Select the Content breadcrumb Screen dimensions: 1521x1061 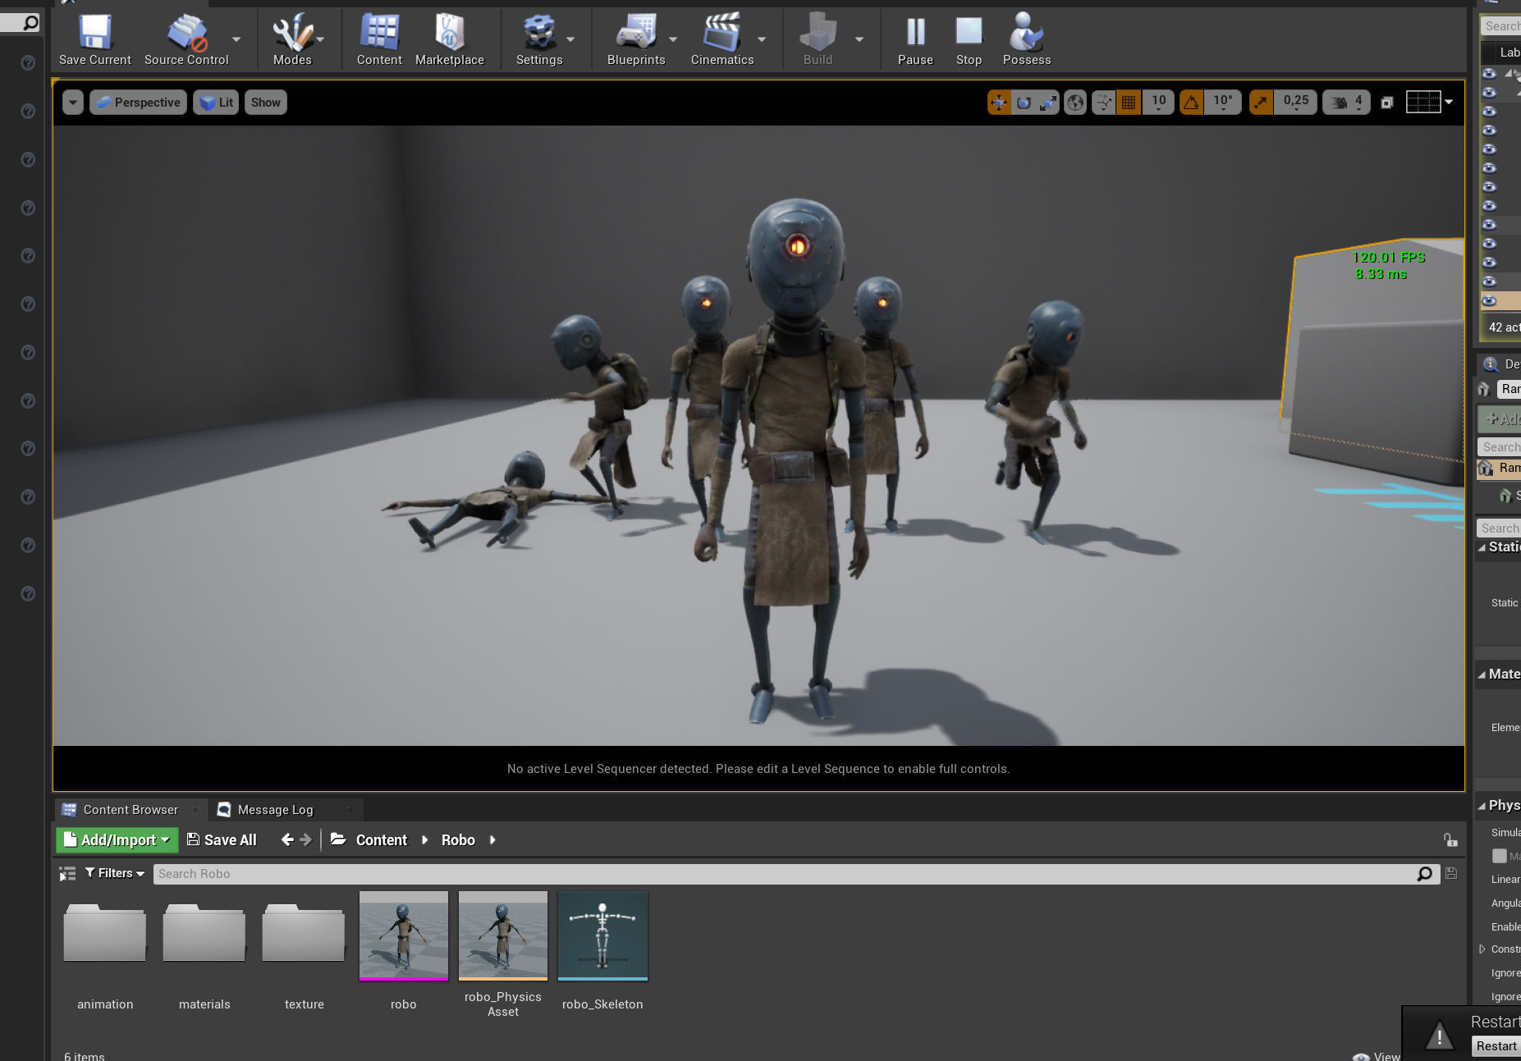pos(382,839)
